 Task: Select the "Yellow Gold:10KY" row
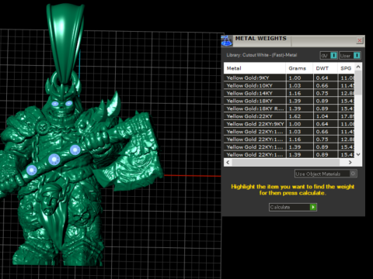click(289, 85)
